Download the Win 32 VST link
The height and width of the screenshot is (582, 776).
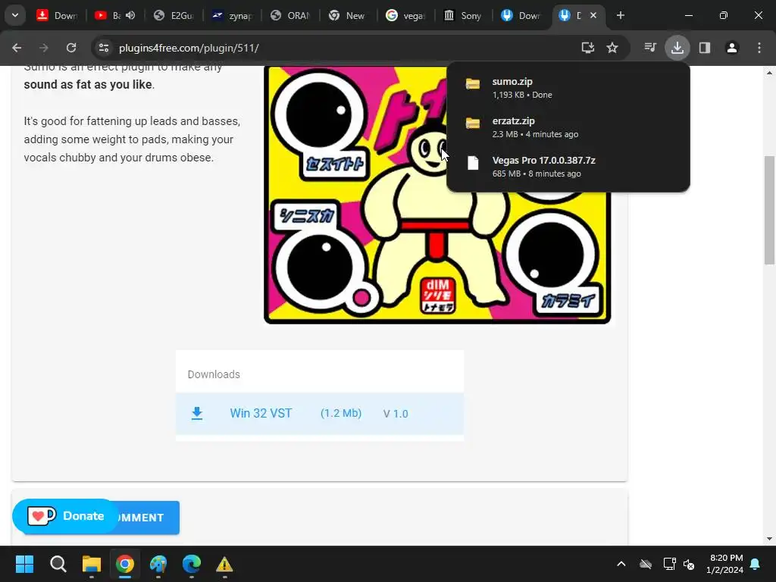pos(261,413)
